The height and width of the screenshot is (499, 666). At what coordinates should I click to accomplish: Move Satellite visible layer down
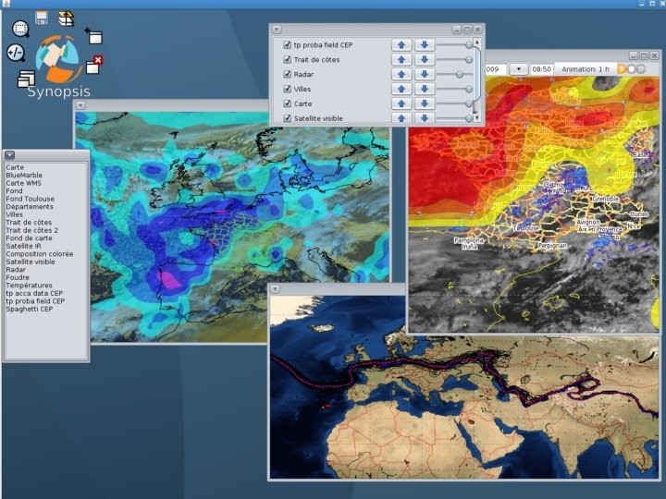click(x=425, y=118)
